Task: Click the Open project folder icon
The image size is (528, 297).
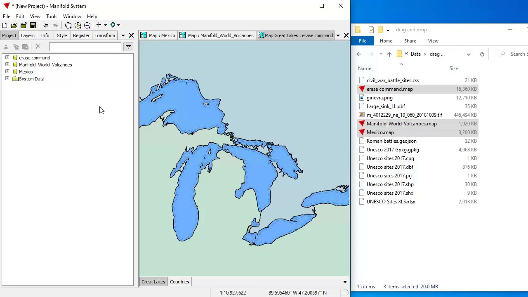Action: (14, 26)
